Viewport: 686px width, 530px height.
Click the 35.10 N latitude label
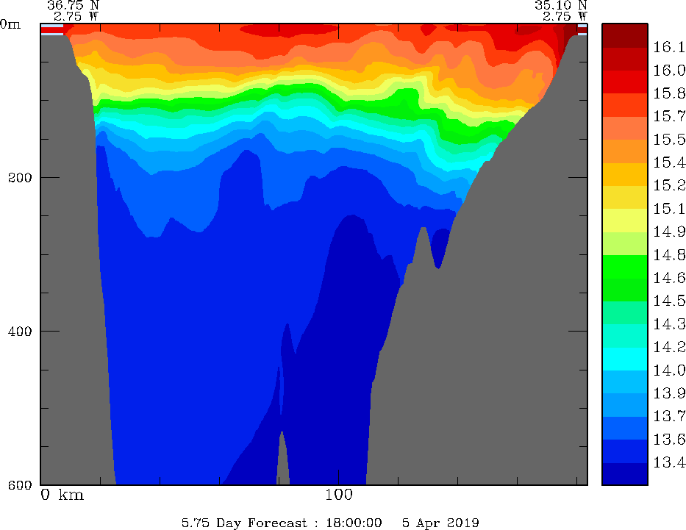tap(560, 5)
